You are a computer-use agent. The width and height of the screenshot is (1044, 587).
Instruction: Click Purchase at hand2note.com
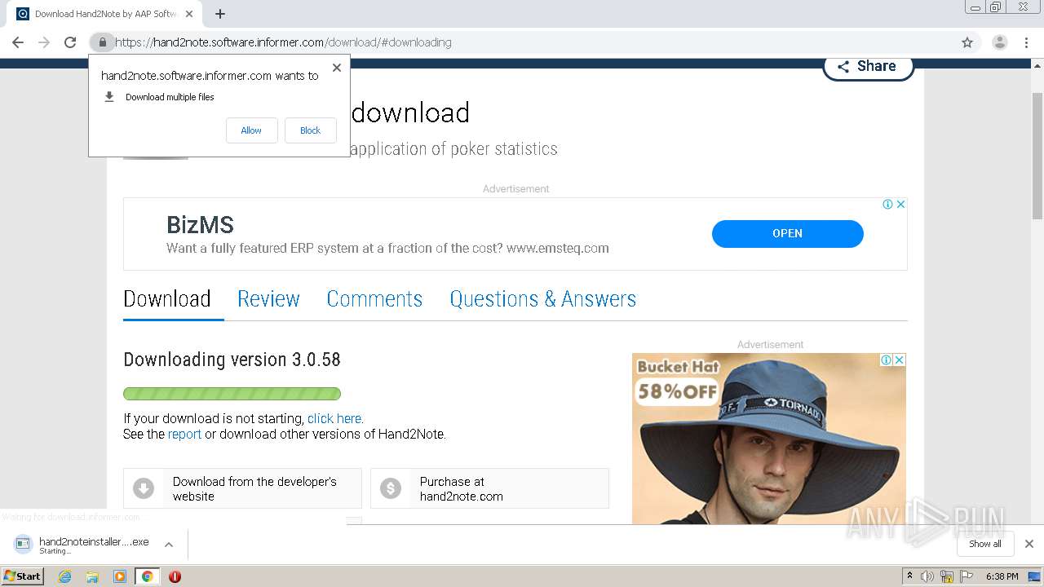coord(489,488)
